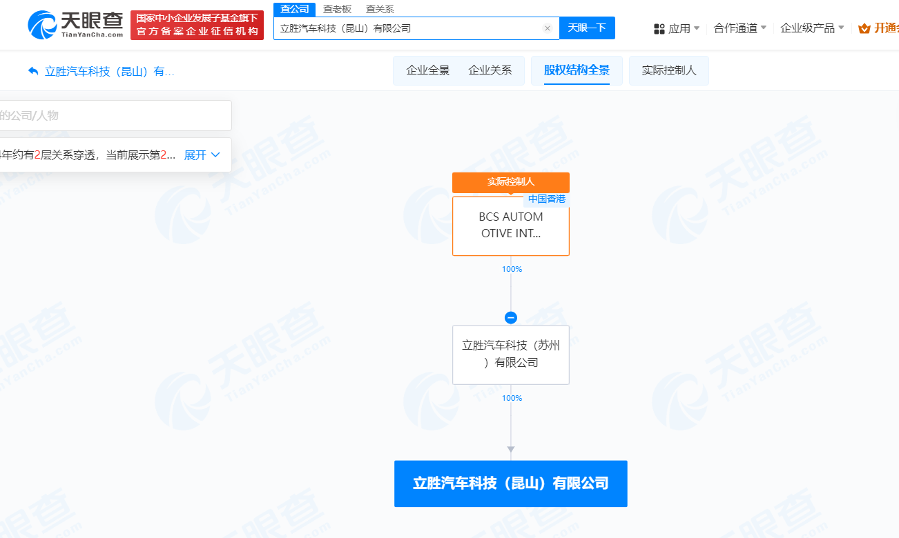This screenshot has height=538, width=899.
Task: Click the 立胜汽车科技（昆山）有… back link
Action: pos(109,71)
